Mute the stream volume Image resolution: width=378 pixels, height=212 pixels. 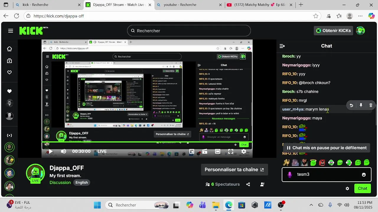point(63,151)
